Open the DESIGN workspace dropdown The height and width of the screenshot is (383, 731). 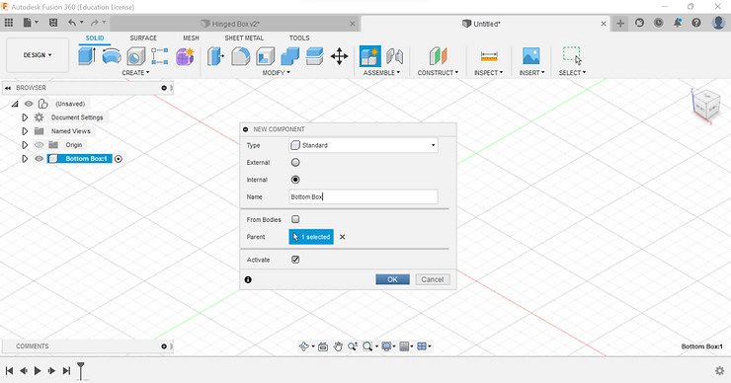pos(38,55)
